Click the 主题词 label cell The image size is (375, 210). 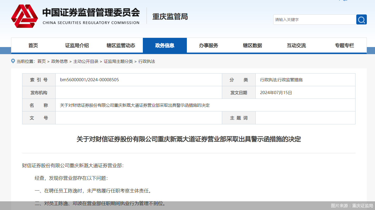pos(239,118)
